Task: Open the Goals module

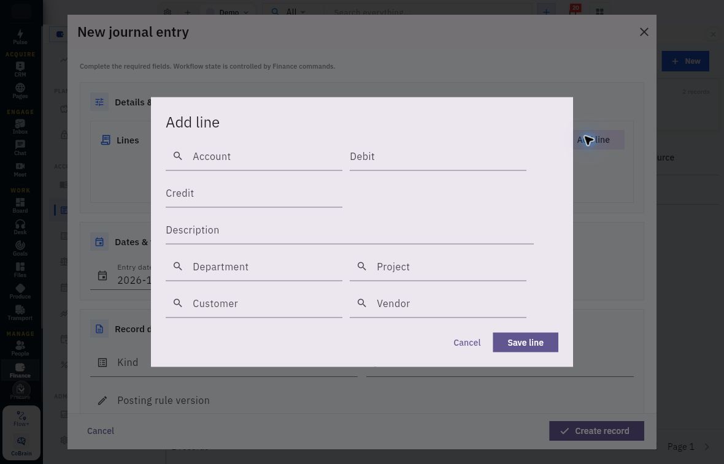Action: coord(20,248)
